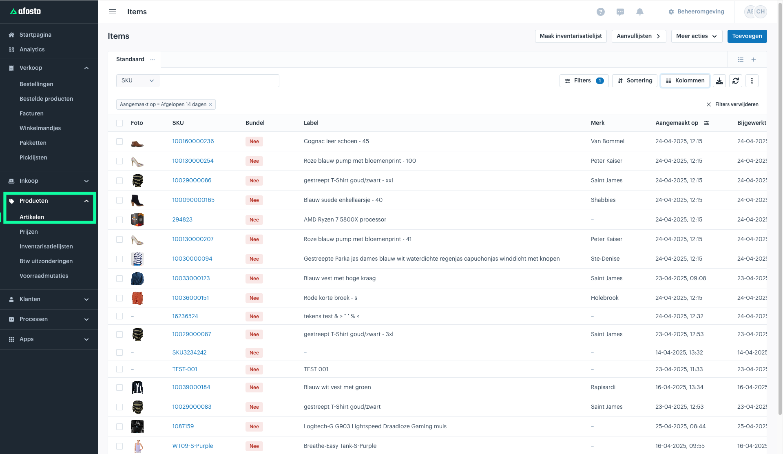
Task: Open Facturen in sidebar
Action: pos(31,113)
